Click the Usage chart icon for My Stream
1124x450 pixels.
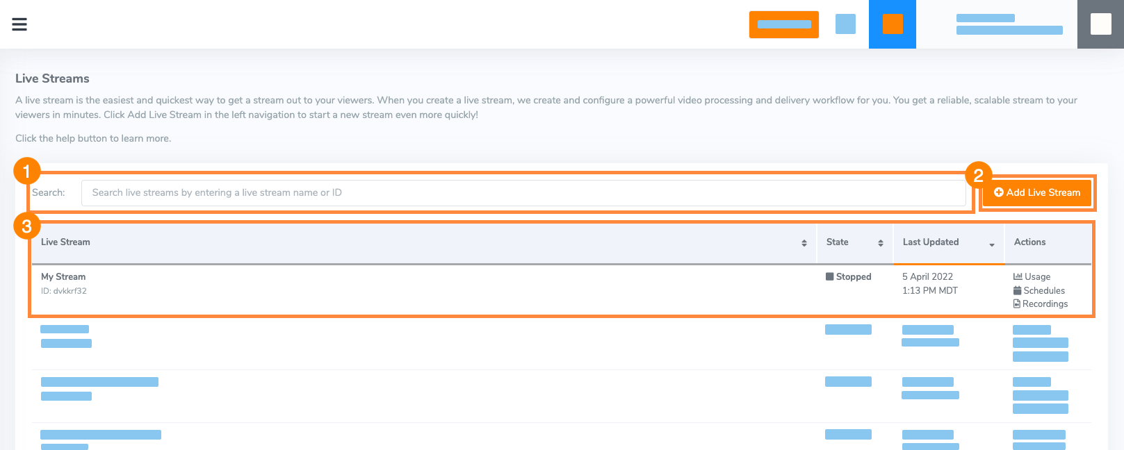(1018, 276)
